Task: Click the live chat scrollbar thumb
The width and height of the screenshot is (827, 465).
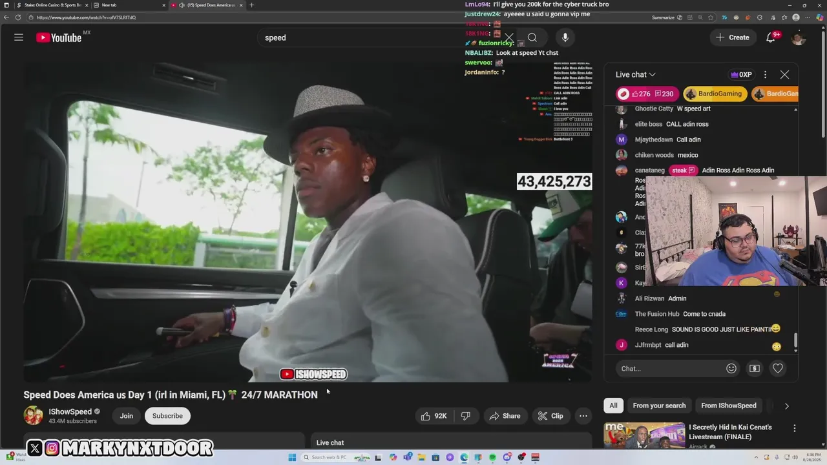Action: (795, 340)
